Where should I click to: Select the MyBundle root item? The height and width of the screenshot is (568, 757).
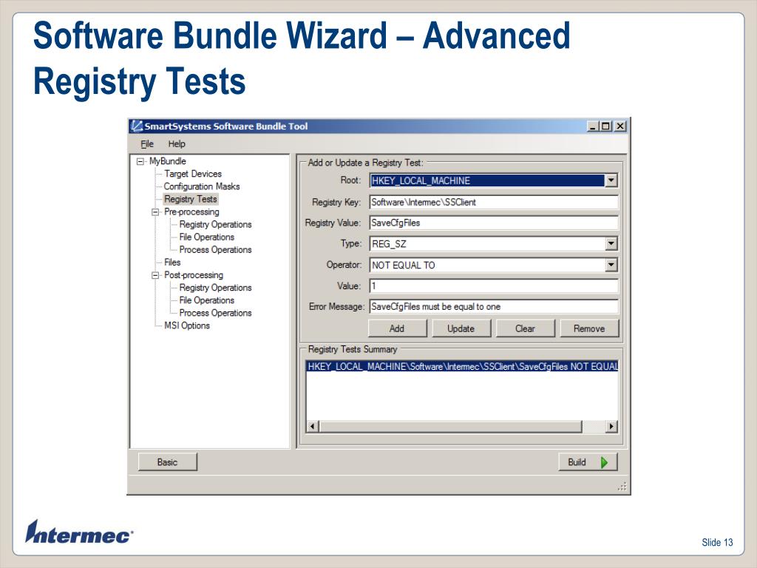[168, 161]
